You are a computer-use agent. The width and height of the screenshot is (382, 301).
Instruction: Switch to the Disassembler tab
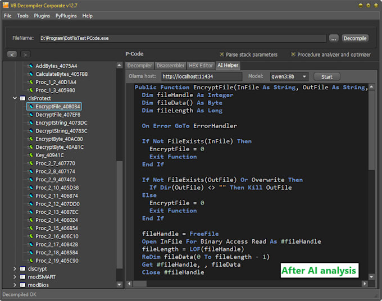tap(170, 66)
